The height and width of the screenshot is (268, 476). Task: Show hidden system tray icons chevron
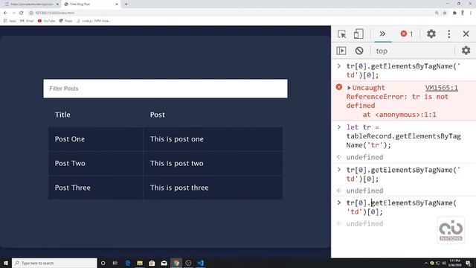tap(426, 263)
